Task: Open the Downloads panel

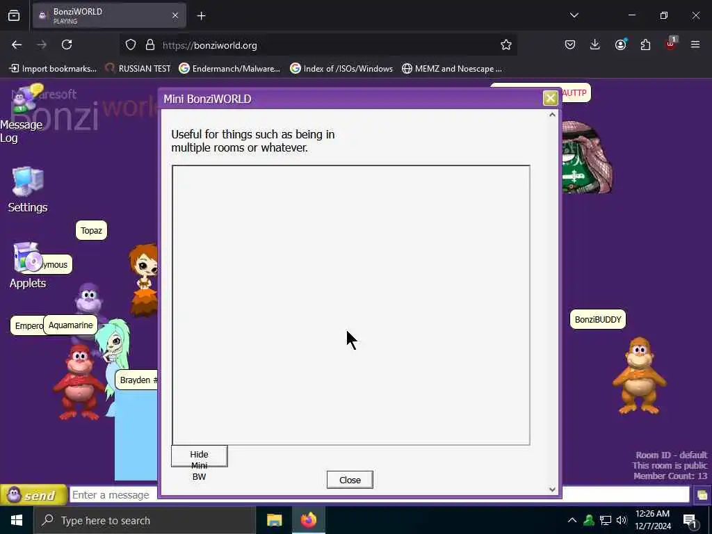Action: coord(595,44)
